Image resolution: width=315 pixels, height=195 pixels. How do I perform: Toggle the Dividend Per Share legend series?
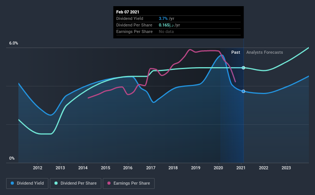coord(76,183)
